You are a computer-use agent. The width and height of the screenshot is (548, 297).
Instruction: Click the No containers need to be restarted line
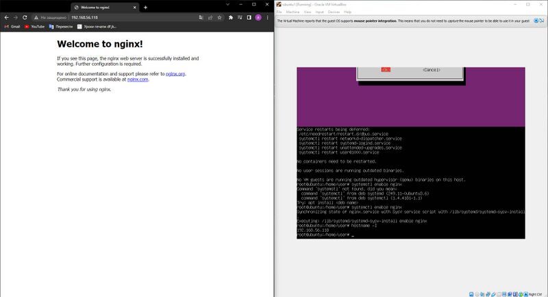pyautogui.click(x=336, y=162)
